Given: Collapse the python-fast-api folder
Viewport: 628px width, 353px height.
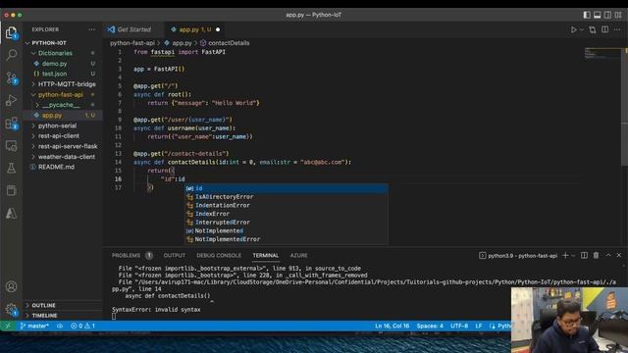Looking at the screenshot, I should click(63, 95).
